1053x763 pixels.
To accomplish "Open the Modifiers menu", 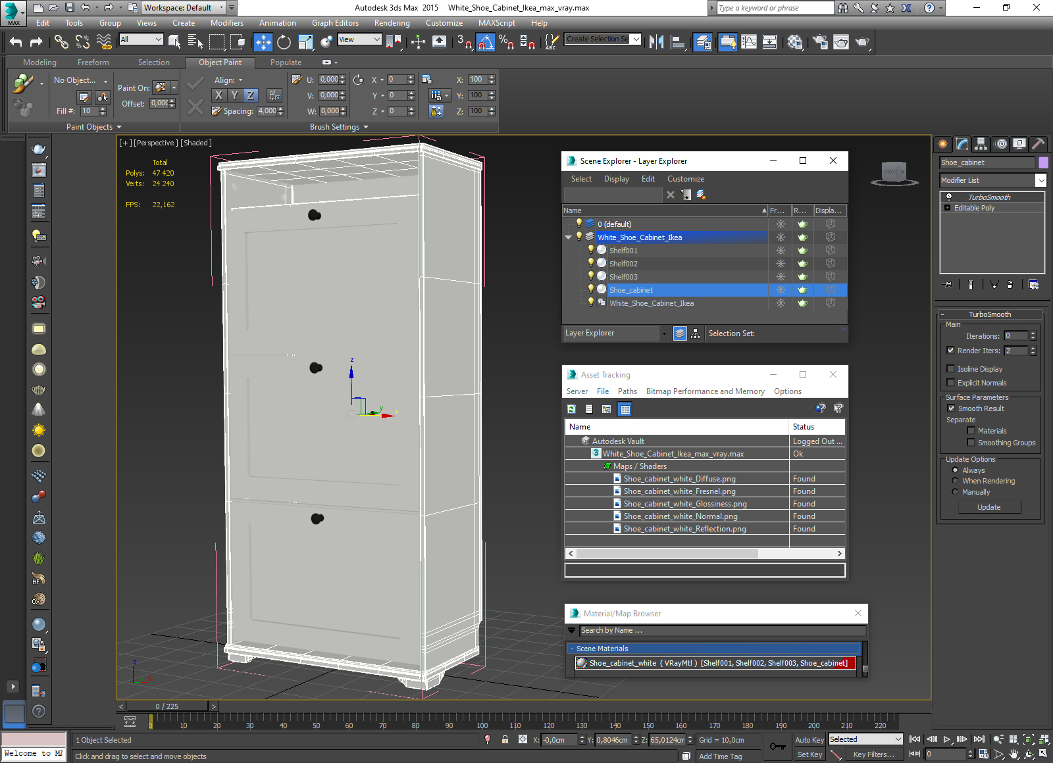I will [227, 23].
